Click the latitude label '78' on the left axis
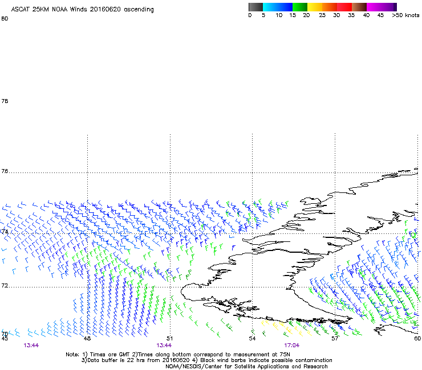Image resolution: width=422 pixels, height=370 pixels. click(x=5, y=101)
